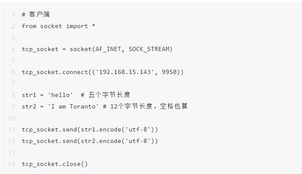Click line number 9 in the gutter
The height and width of the screenshot is (174, 302).
(13, 106)
